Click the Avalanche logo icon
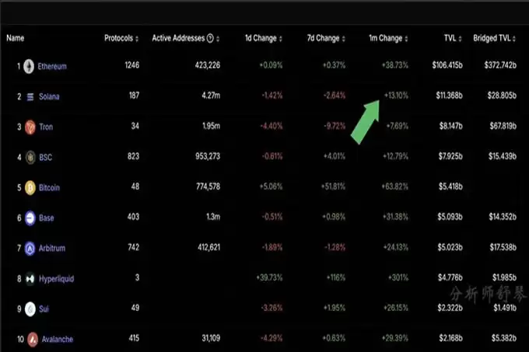The height and width of the screenshot is (352, 529). (29, 339)
